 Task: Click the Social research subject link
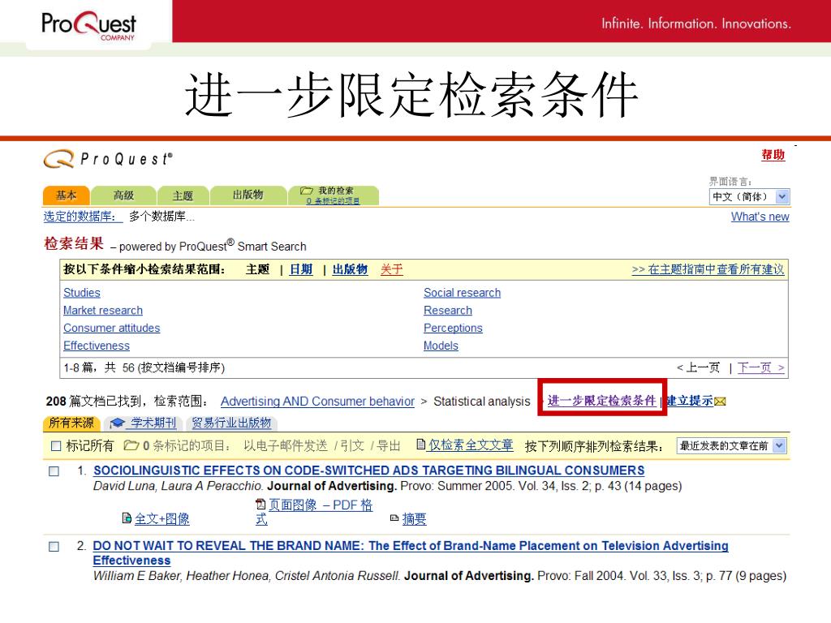pyautogui.click(x=462, y=292)
